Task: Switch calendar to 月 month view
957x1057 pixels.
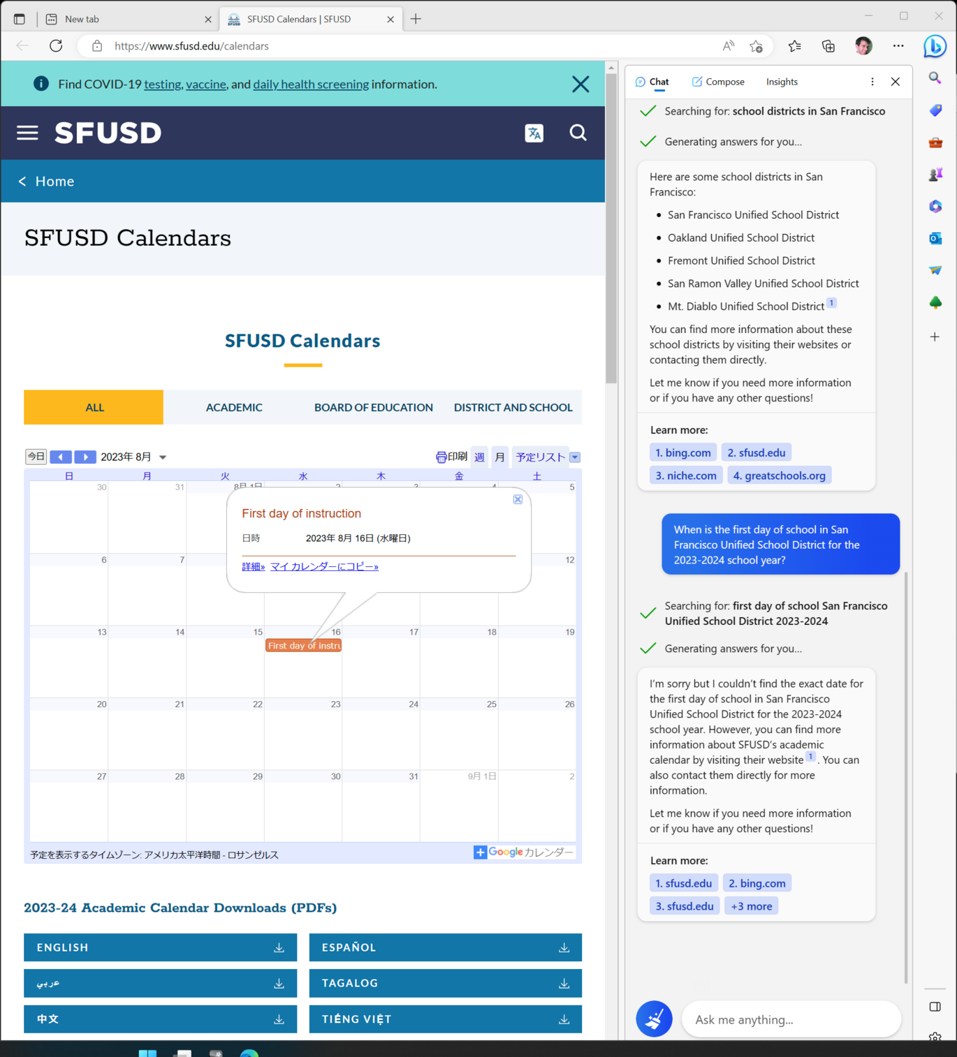Action: pos(500,457)
